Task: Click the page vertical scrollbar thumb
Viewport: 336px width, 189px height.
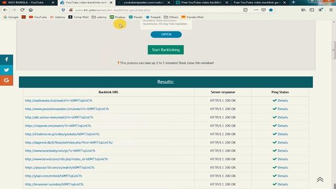Action: pyautogui.click(x=334, y=50)
